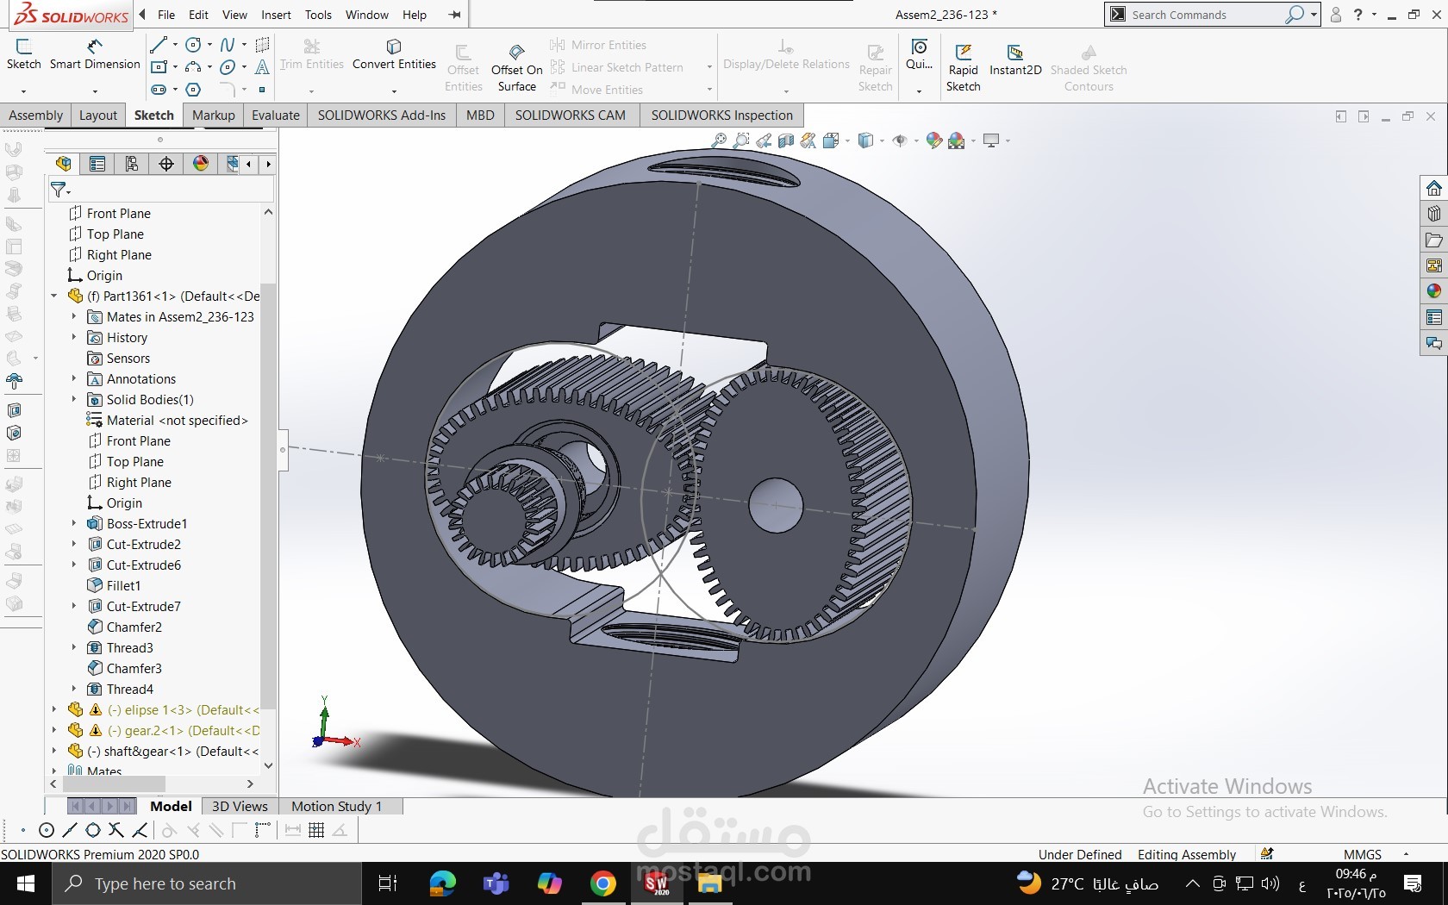Click Zoom to Fit in view toolbar
Screen dimensions: 1448x905
719,140
